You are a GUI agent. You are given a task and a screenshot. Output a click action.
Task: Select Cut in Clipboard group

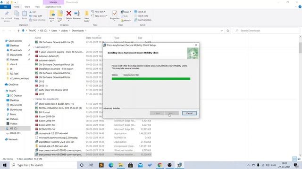(x=33, y=12)
